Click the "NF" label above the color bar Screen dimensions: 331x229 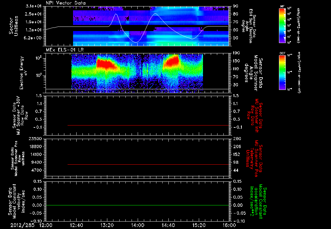pyautogui.click(x=283, y=6)
